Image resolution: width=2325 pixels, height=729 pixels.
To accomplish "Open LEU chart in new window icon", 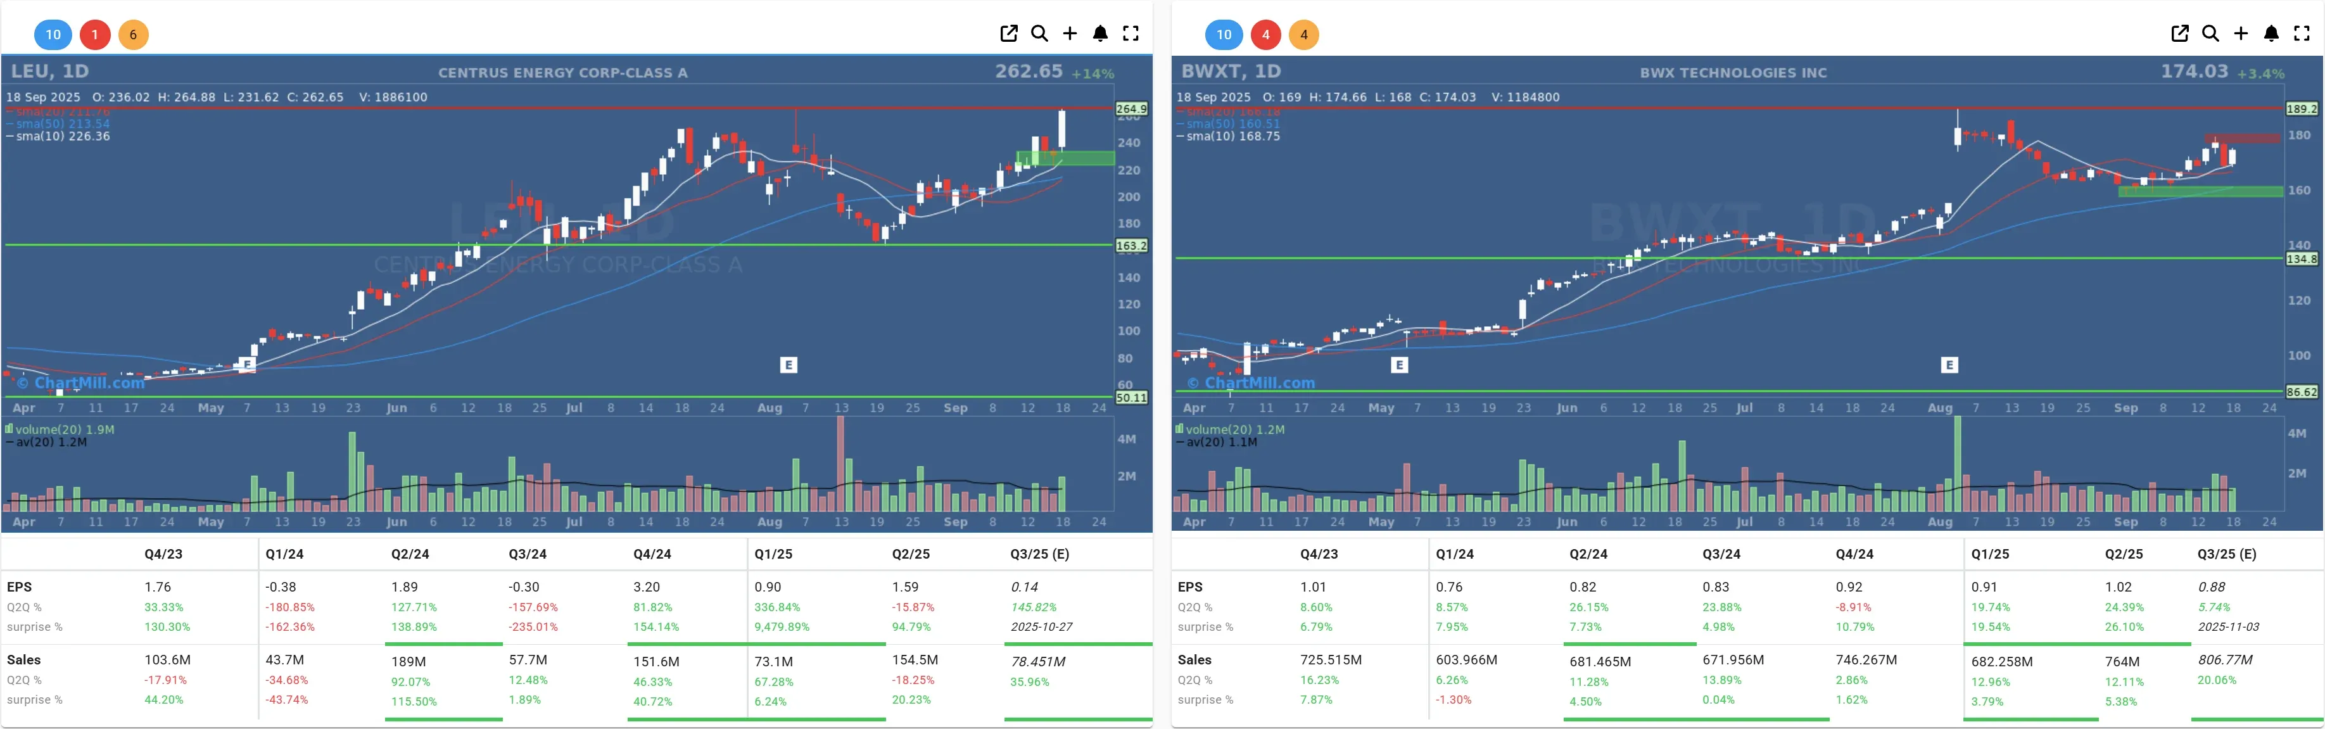I will tap(1009, 34).
